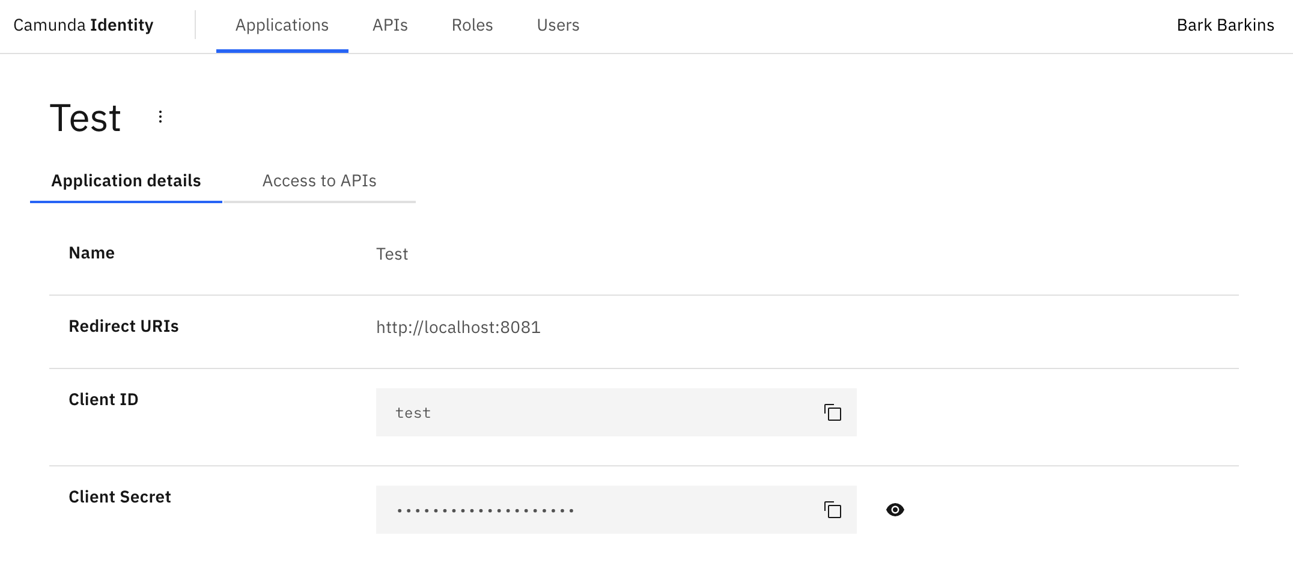Open the Users page
1293x562 pixels.
[558, 25]
